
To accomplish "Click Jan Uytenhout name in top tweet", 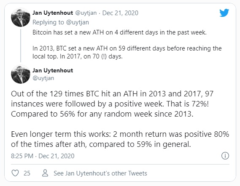I will [x=53, y=13].
